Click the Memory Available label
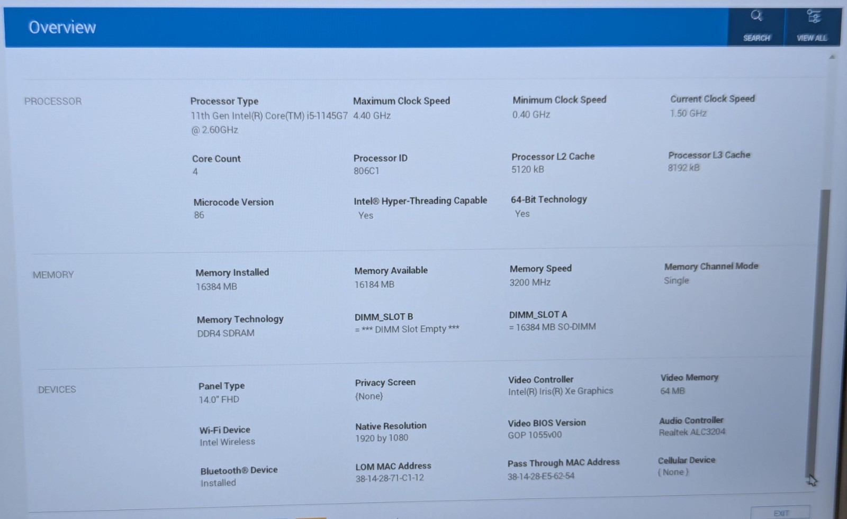The image size is (847, 519). point(391,270)
